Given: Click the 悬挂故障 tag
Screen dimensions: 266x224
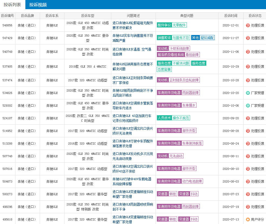Looking at the screenshot, I should point(192,55).
